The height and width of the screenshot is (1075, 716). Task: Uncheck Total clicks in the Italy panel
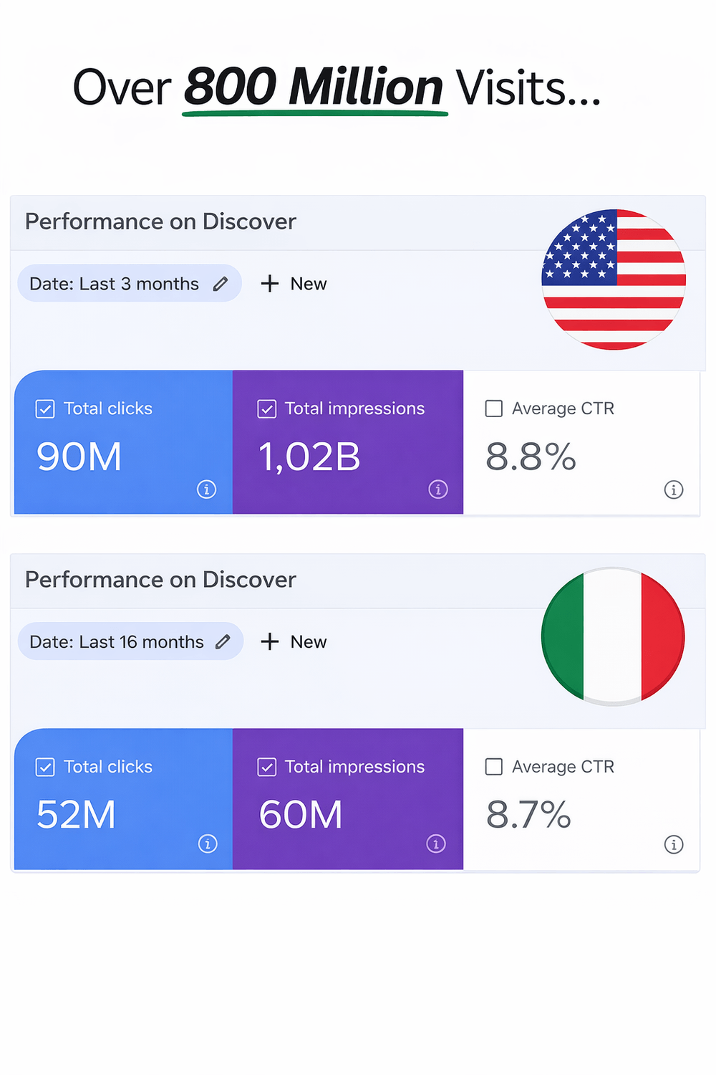tap(45, 768)
